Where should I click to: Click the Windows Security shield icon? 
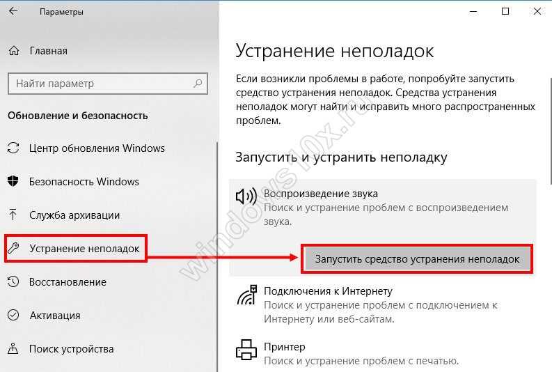pos(13,181)
